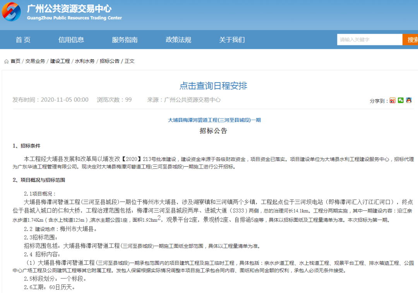The image size is (418, 293).
Task: Open the 政策法规 menu item
Action: [178, 40]
